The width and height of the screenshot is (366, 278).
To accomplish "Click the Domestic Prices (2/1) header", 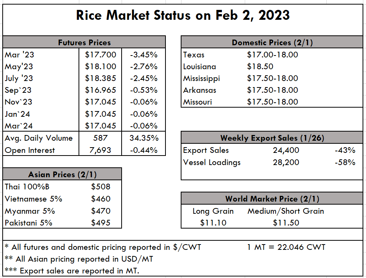I will point(272,42).
